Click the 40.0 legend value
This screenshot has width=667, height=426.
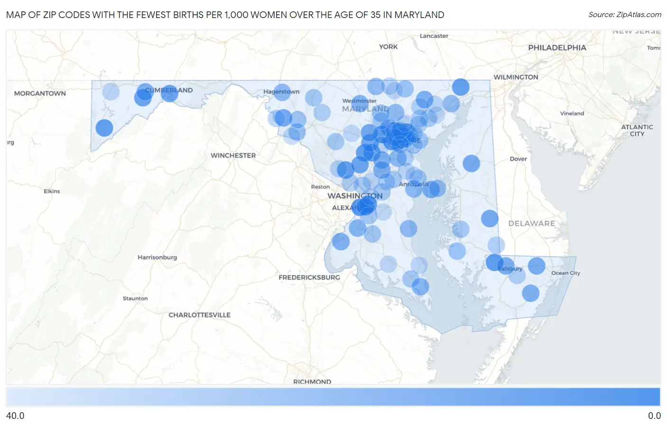15,416
